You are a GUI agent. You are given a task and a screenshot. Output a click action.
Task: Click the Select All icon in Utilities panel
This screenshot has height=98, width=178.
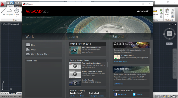161,13
